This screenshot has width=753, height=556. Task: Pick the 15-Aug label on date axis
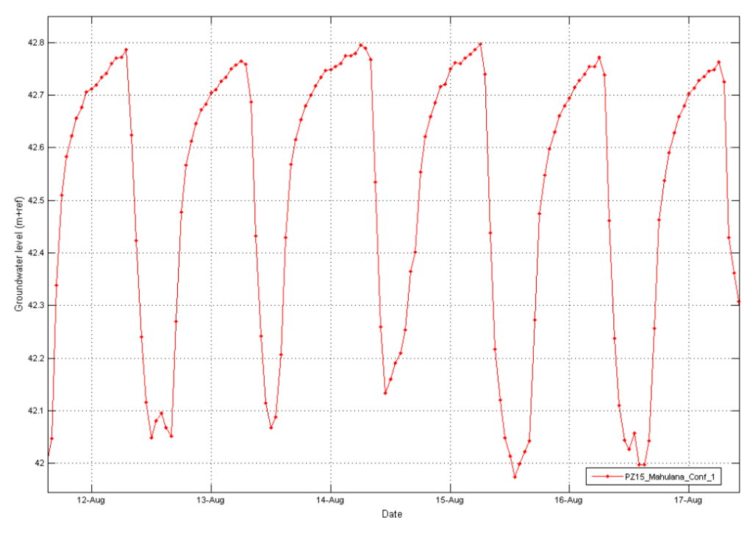pyautogui.click(x=449, y=500)
